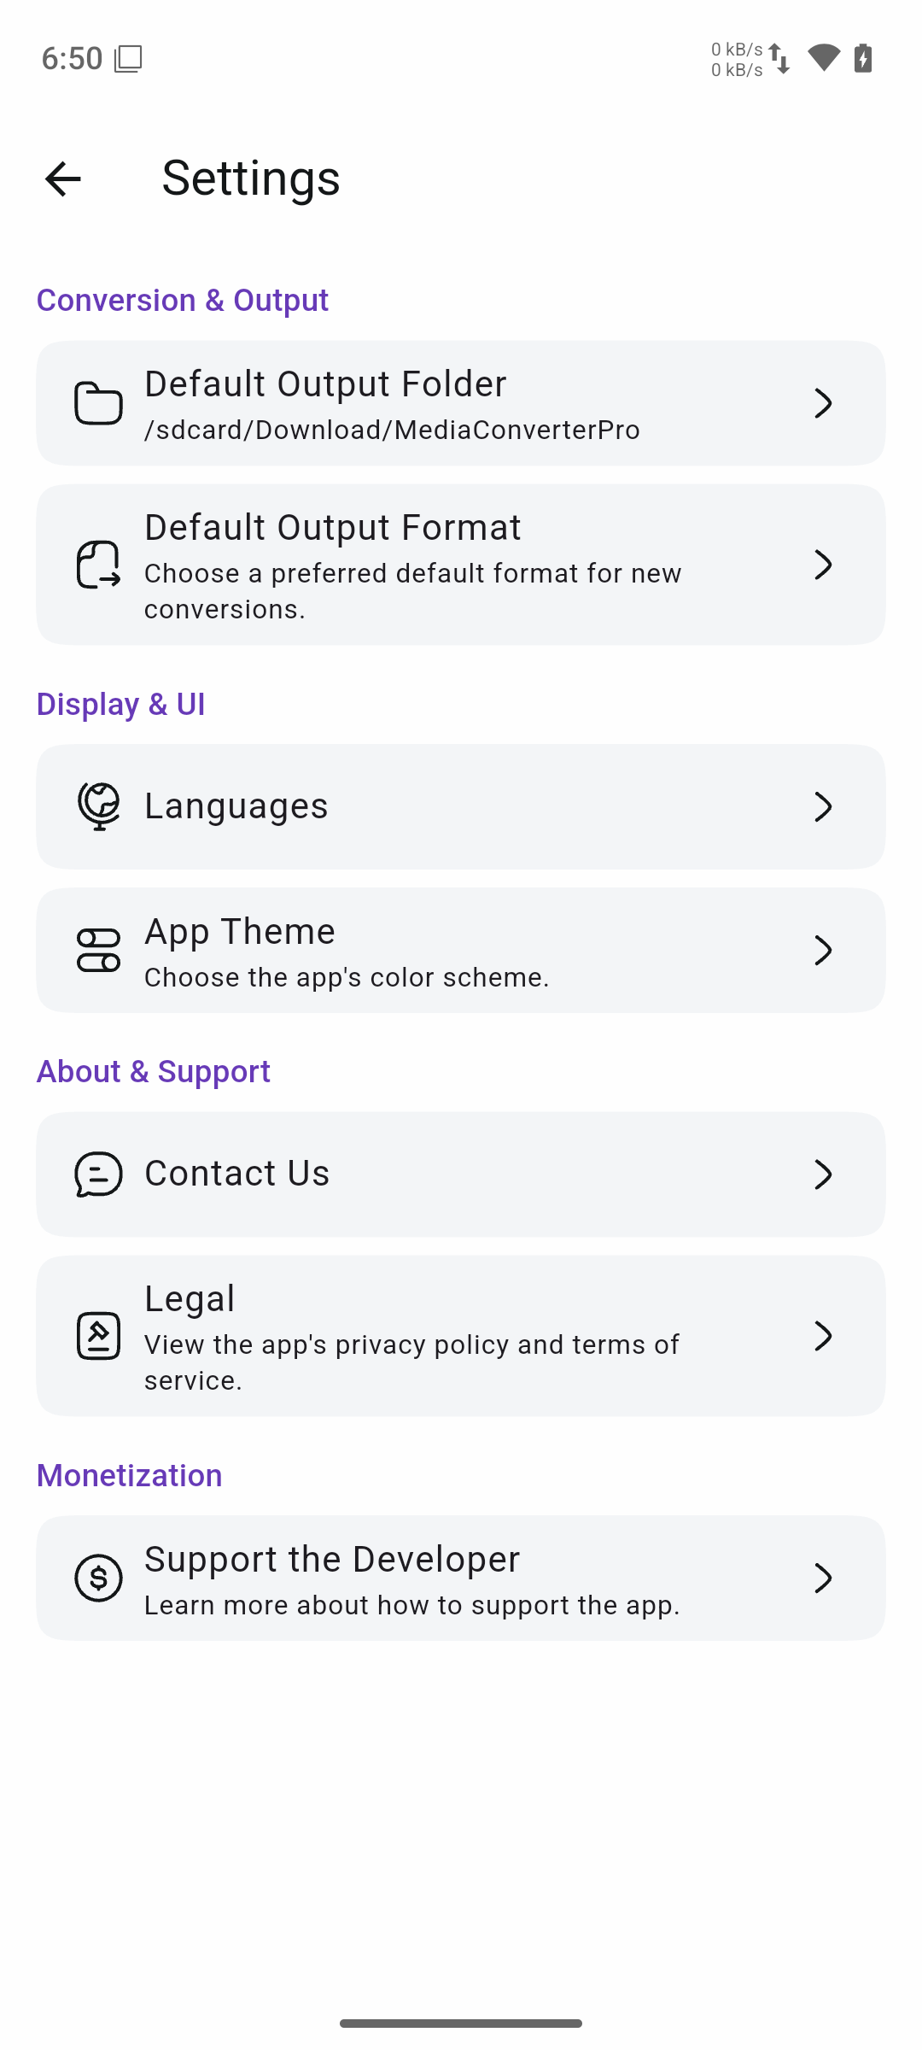Click the folder icon for Default Output Folder
This screenshot has width=922, height=2050.
[x=98, y=403]
